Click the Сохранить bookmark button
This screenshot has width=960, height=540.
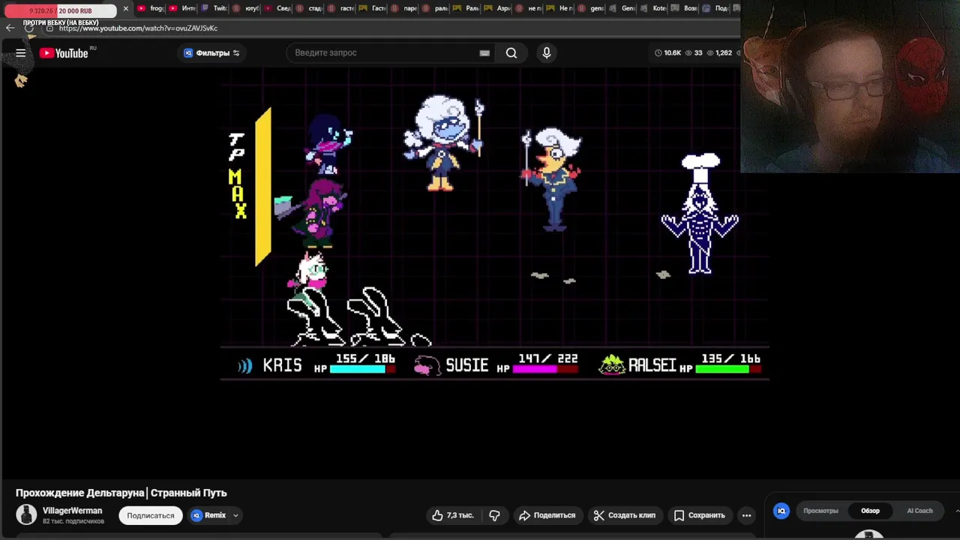tap(699, 515)
